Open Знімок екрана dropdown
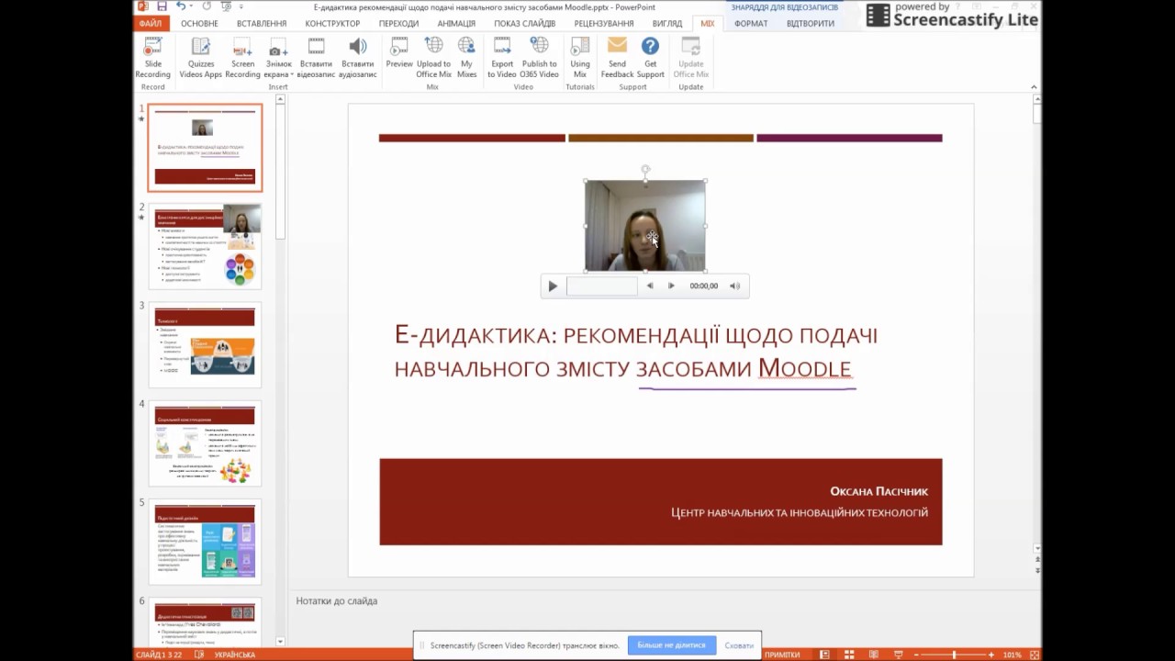 coord(278,57)
